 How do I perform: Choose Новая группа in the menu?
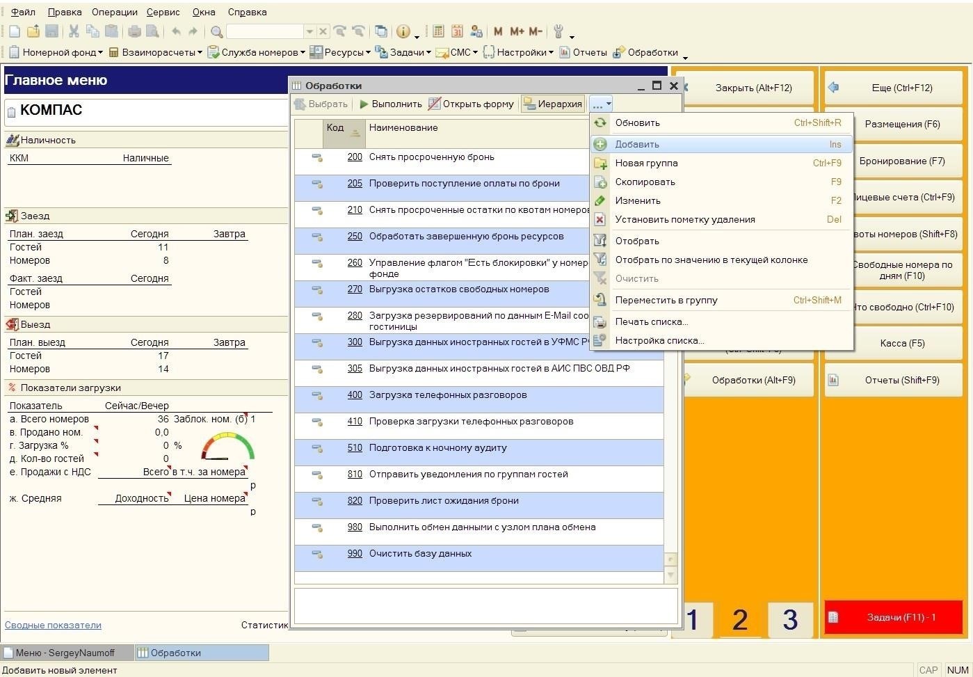[721, 163]
